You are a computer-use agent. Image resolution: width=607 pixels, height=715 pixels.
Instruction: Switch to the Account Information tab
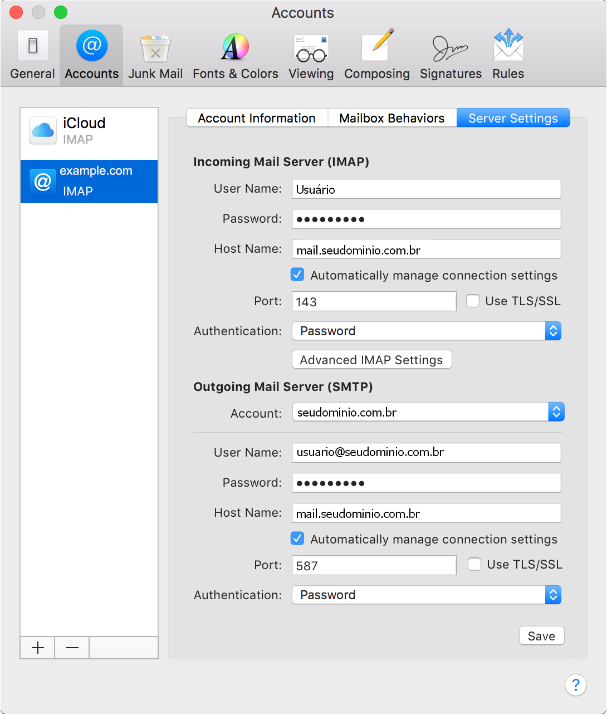[x=257, y=118]
